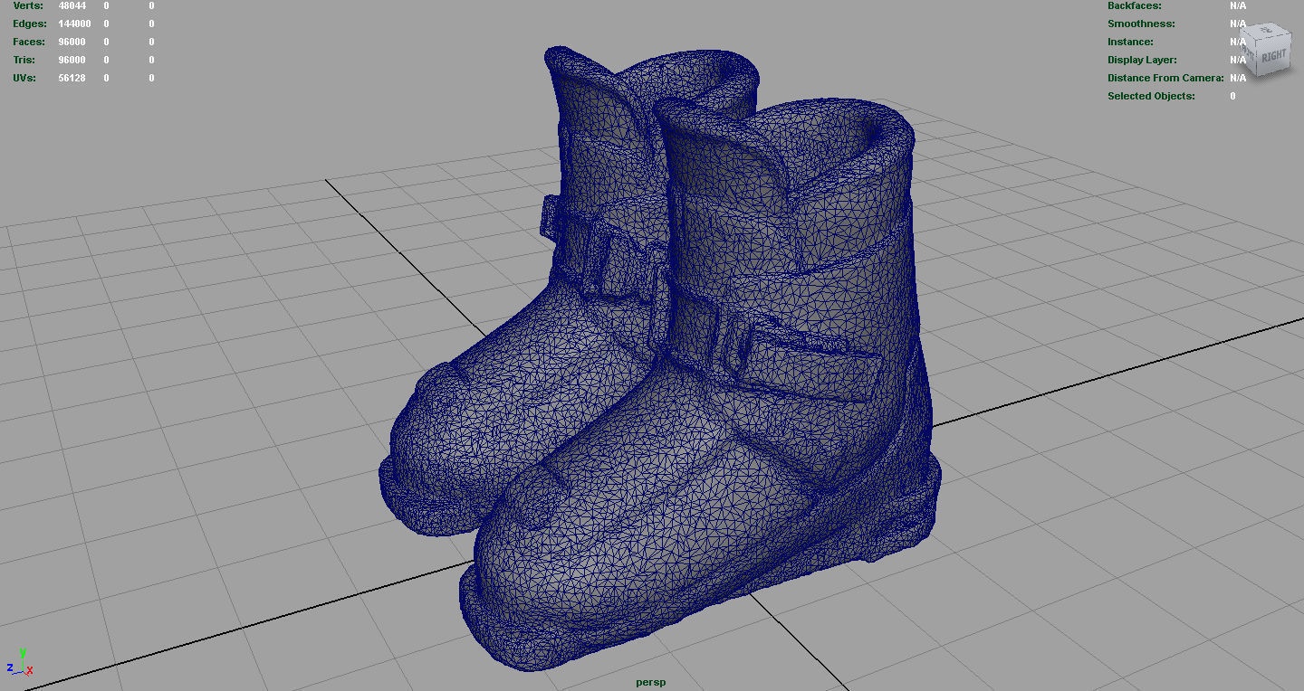Click the RIGHT face of the view cube
The image size is (1304, 691).
click(1273, 56)
